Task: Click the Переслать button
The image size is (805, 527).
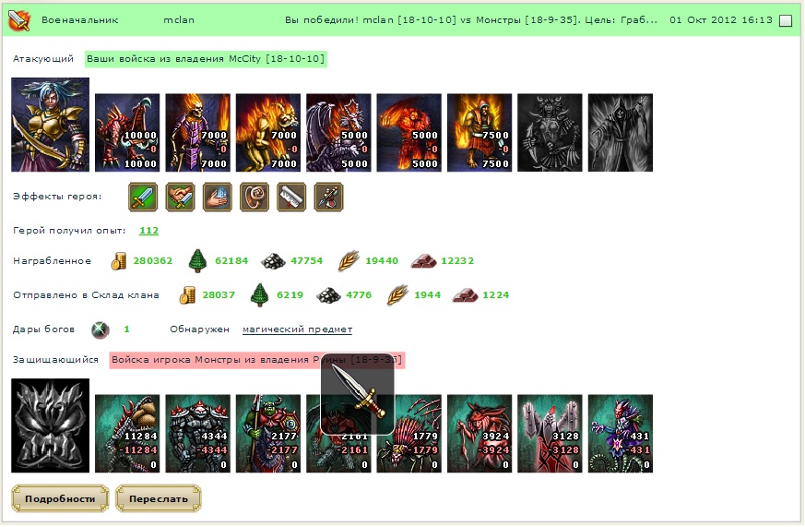Action: pos(158,498)
